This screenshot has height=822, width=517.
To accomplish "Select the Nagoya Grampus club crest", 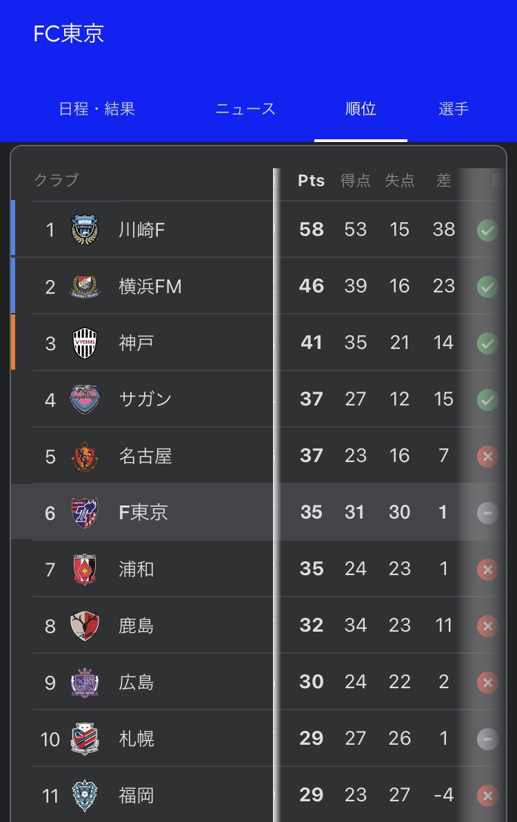I will pyautogui.click(x=85, y=456).
